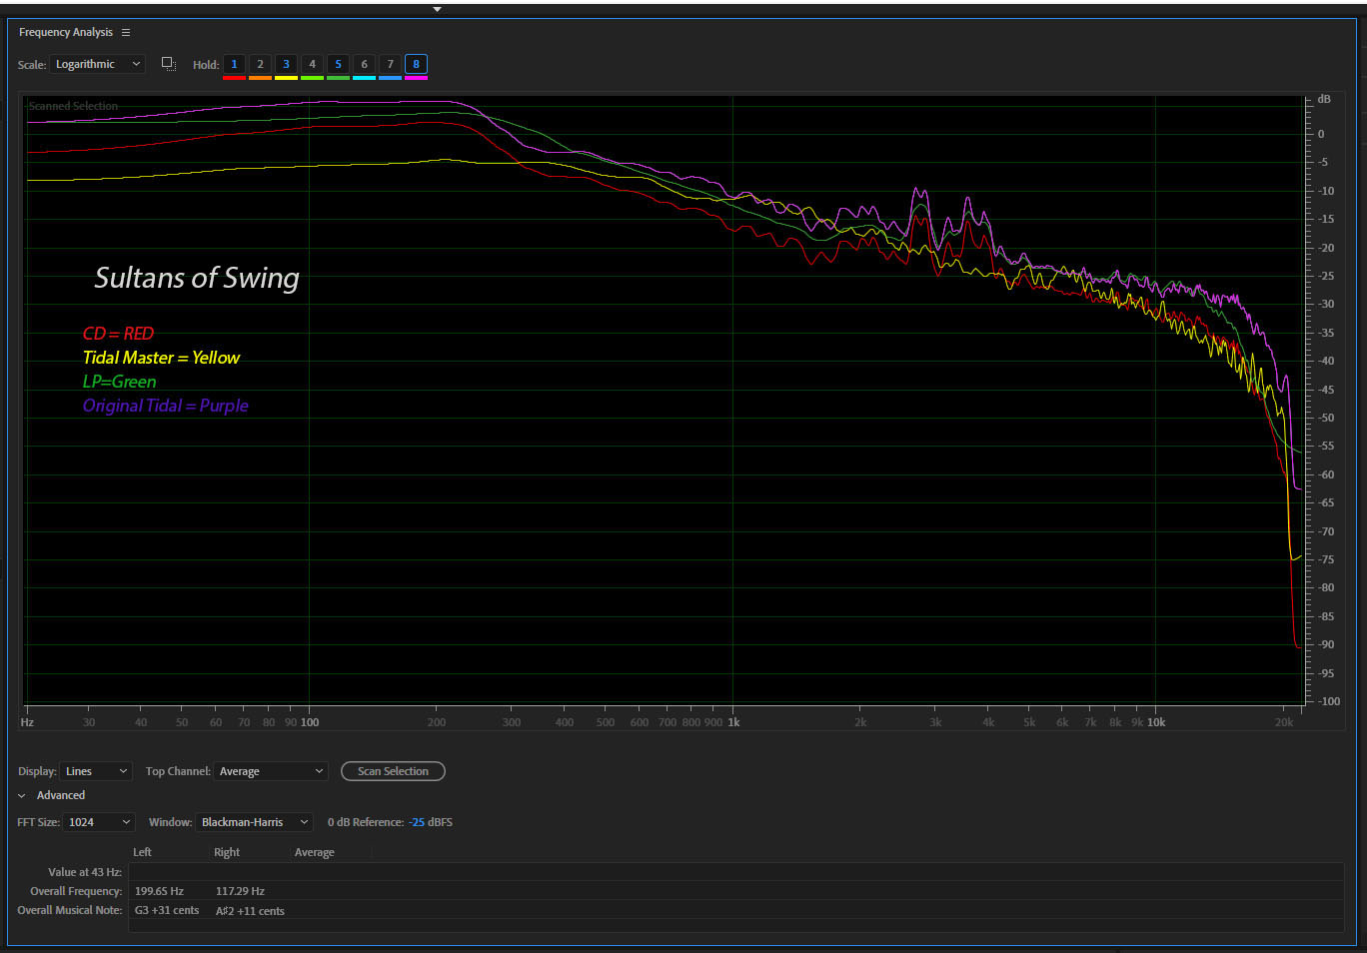Click the -100 label on dB axis
Image resolution: width=1367 pixels, height=953 pixels.
point(1327,701)
